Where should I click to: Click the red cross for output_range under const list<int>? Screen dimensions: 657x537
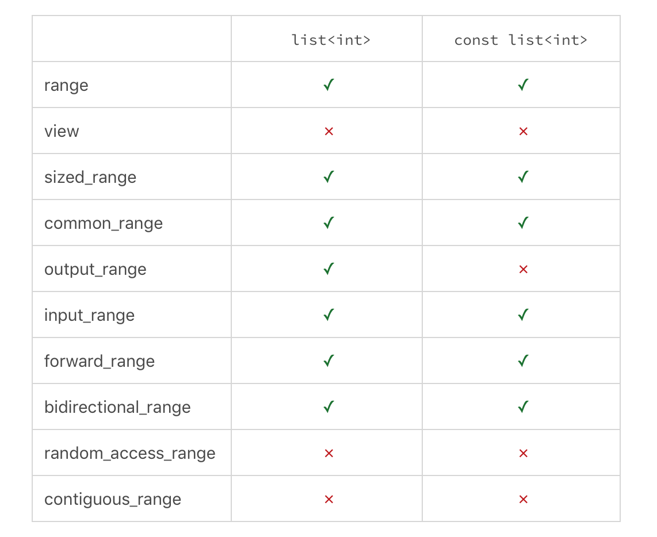tap(524, 269)
